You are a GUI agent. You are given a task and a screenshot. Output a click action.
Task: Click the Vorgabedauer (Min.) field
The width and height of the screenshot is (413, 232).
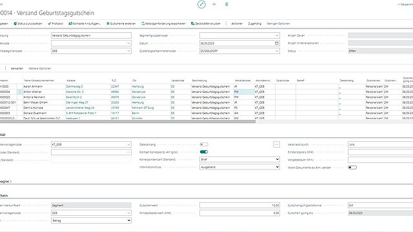(380, 160)
